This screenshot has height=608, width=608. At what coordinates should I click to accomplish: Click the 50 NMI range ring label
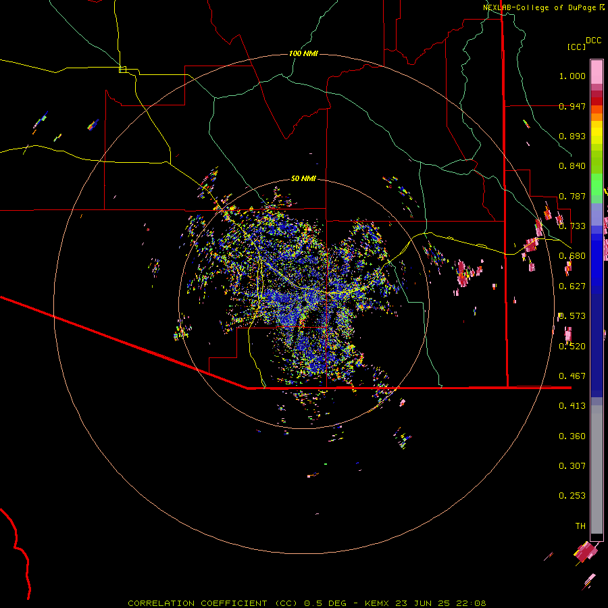[x=303, y=178]
